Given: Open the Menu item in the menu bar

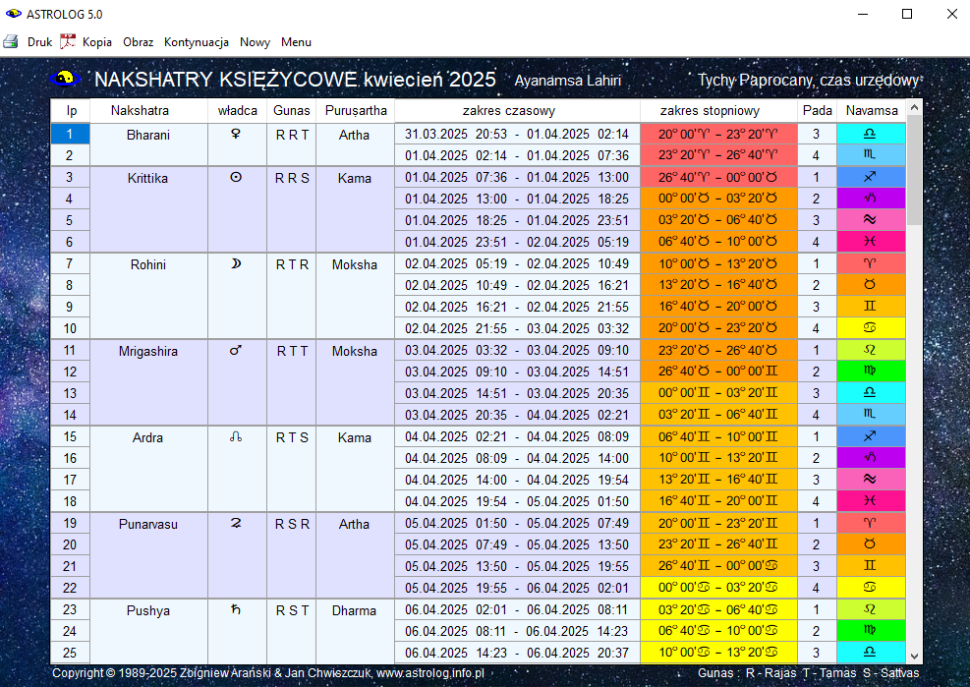Looking at the screenshot, I should (296, 42).
